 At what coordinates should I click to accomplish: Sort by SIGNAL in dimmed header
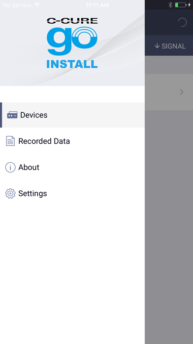170,46
